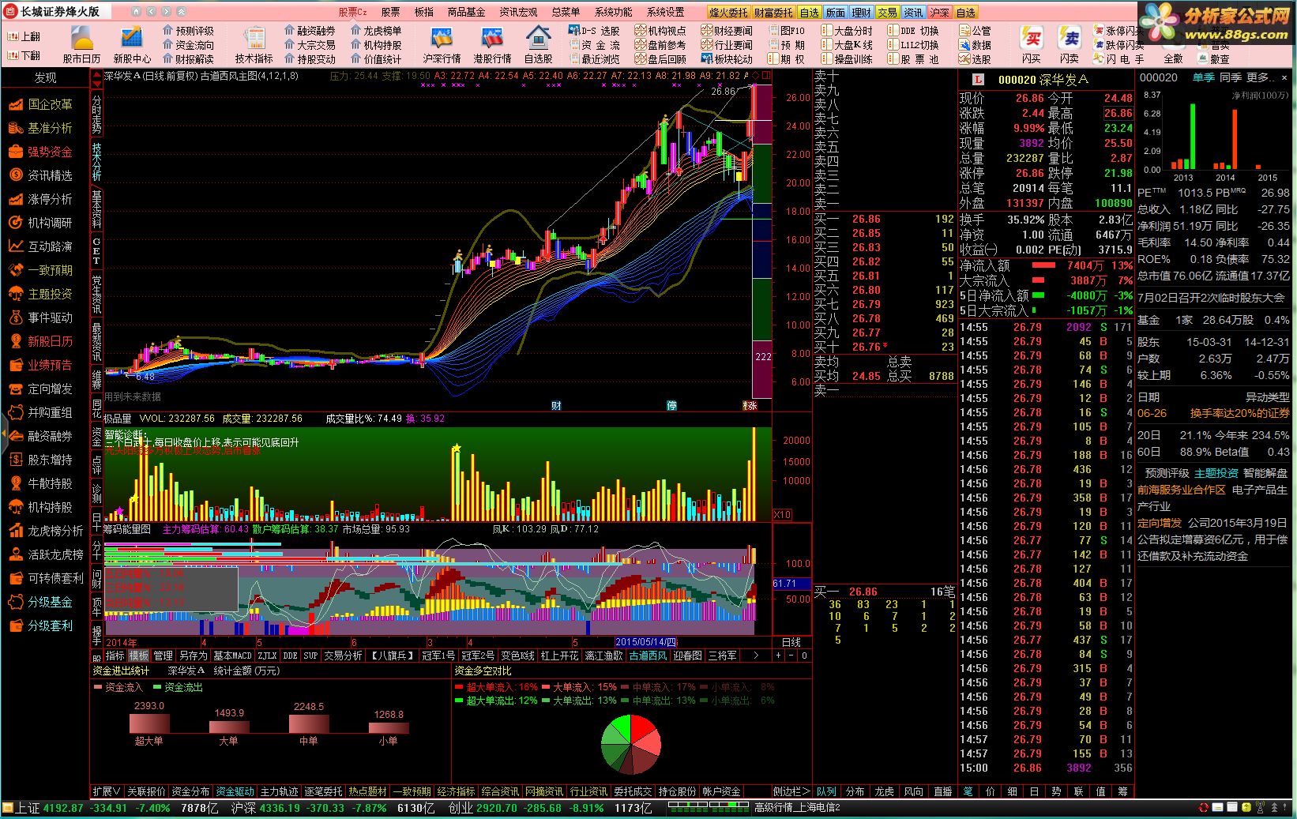Click the 主题投资 link in info panel
This screenshot has width=1297, height=819.
(x=1216, y=473)
